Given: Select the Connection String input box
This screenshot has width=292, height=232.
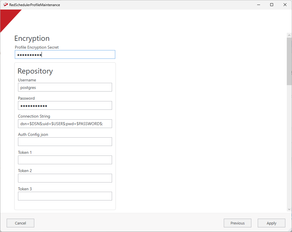Looking at the screenshot, I should click(65, 124).
